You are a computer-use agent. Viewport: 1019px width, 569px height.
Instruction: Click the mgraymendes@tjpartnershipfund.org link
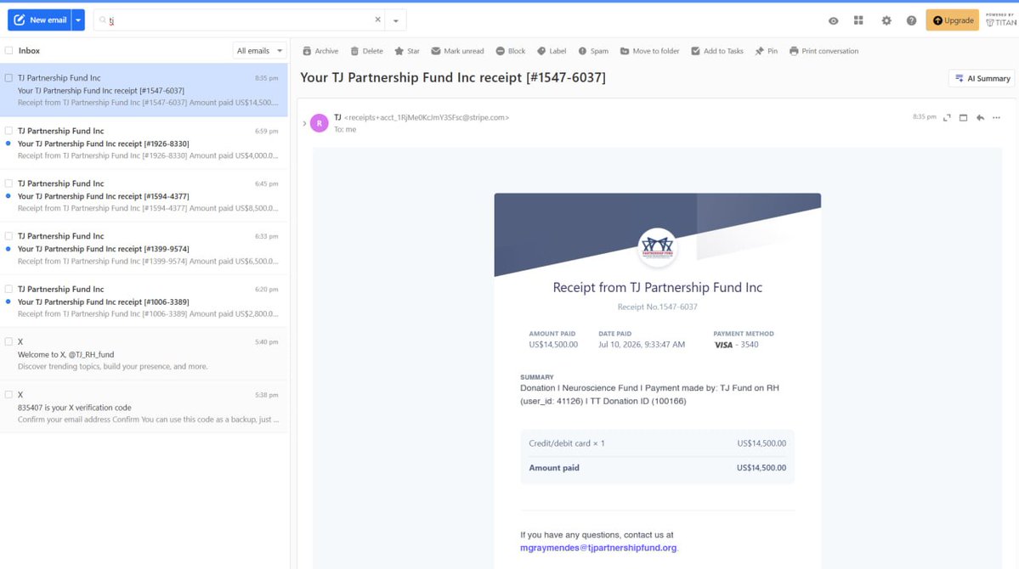597,548
